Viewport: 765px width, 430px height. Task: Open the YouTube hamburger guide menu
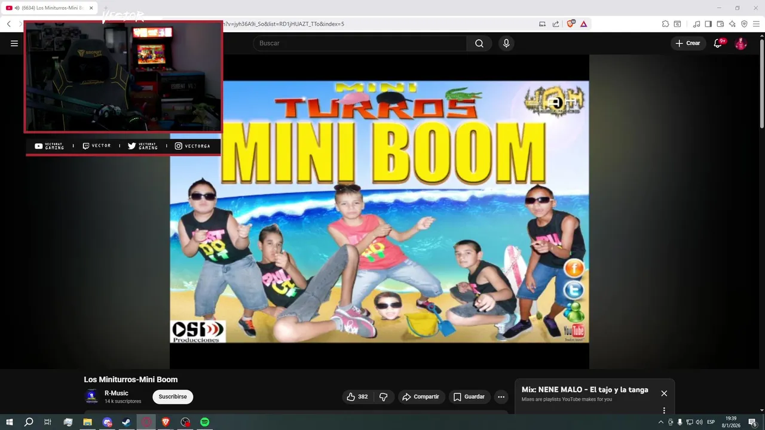tap(14, 43)
